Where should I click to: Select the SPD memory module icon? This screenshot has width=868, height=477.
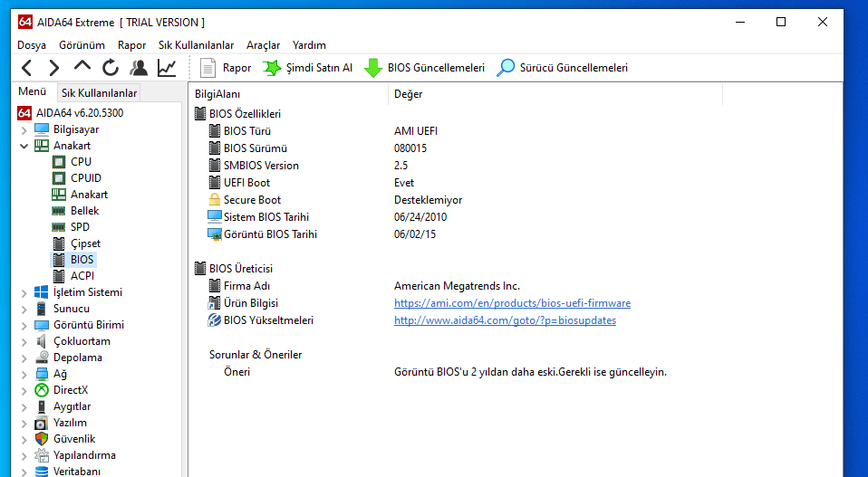pyautogui.click(x=59, y=227)
